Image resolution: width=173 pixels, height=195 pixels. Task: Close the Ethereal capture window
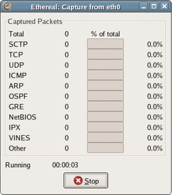pyautogui.click(x=165, y=6)
